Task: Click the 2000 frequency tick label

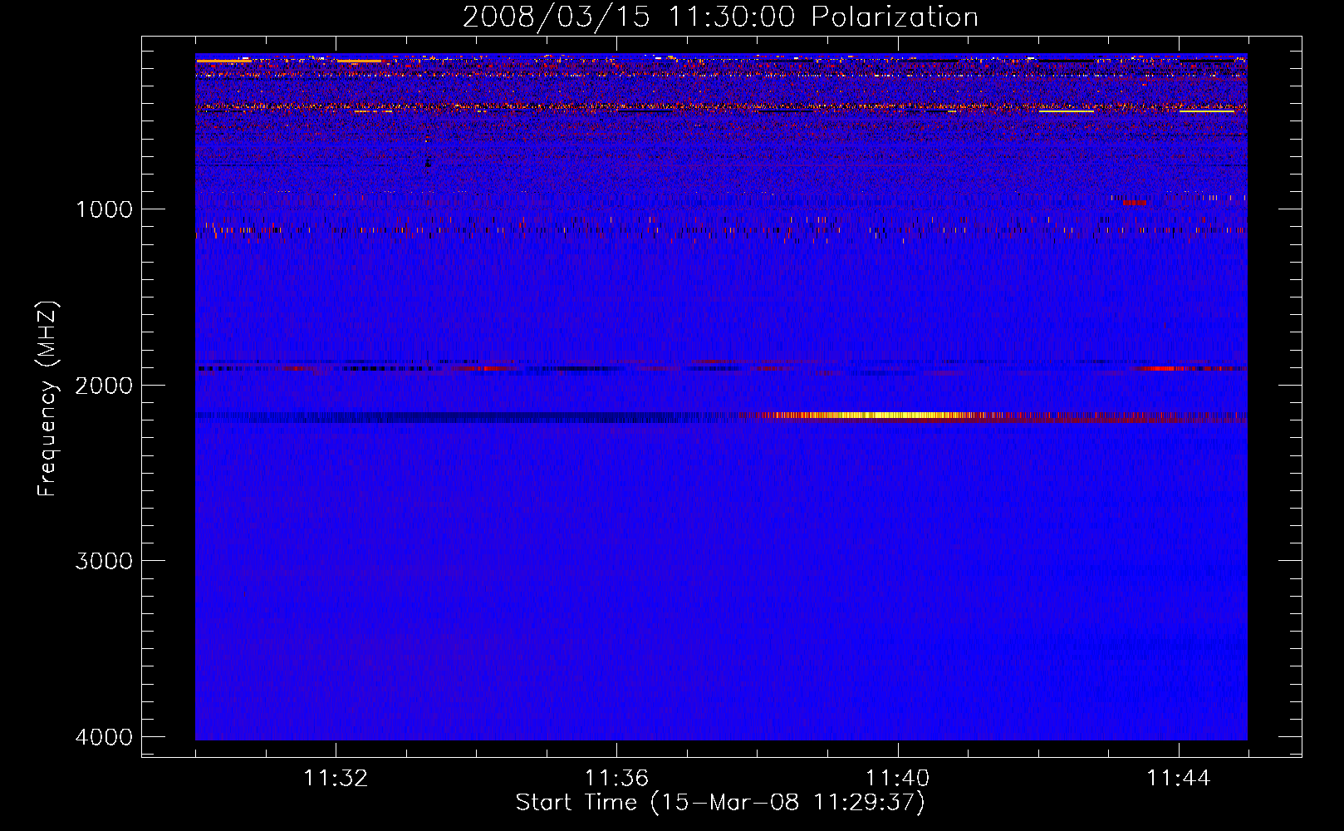Action: tap(104, 386)
